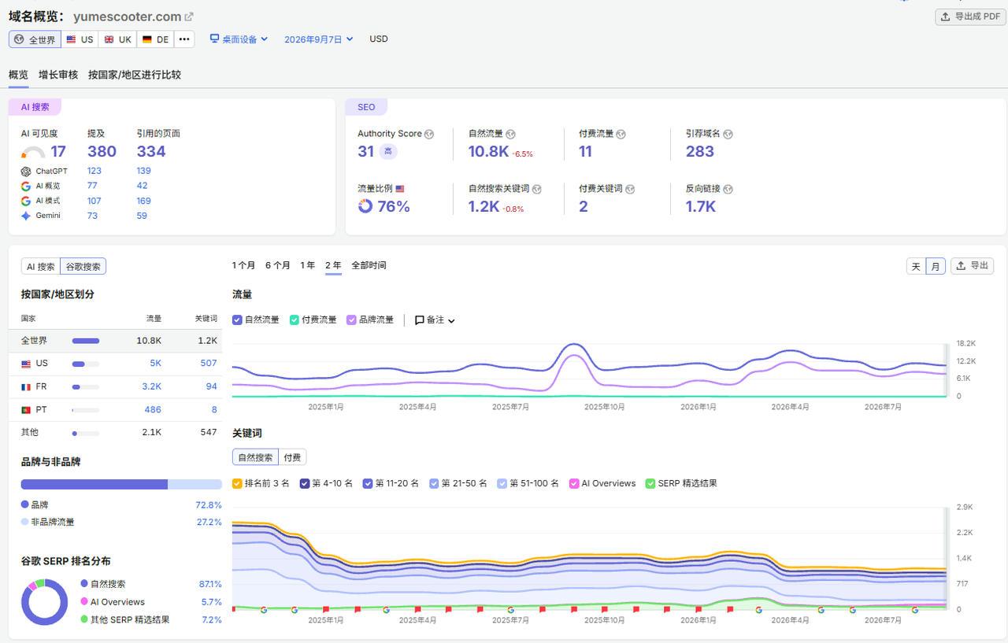Click desktop monitor icon in device selector

tap(214, 39)
